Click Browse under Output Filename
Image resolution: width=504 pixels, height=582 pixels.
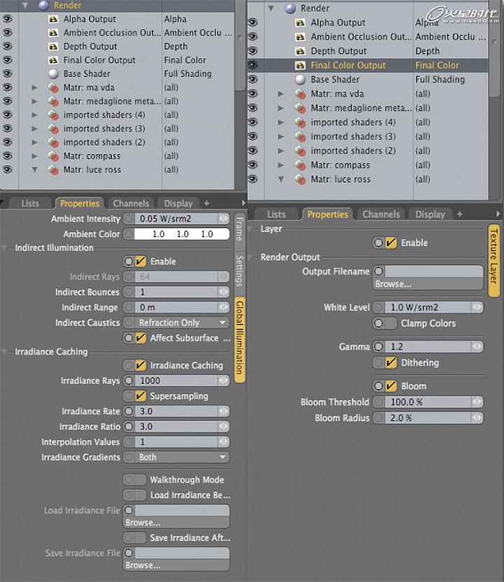tap(428, 284)
